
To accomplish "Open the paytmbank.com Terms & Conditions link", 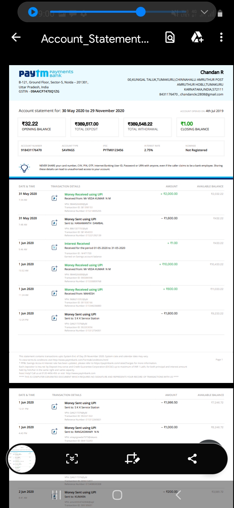I will point(81,360).
